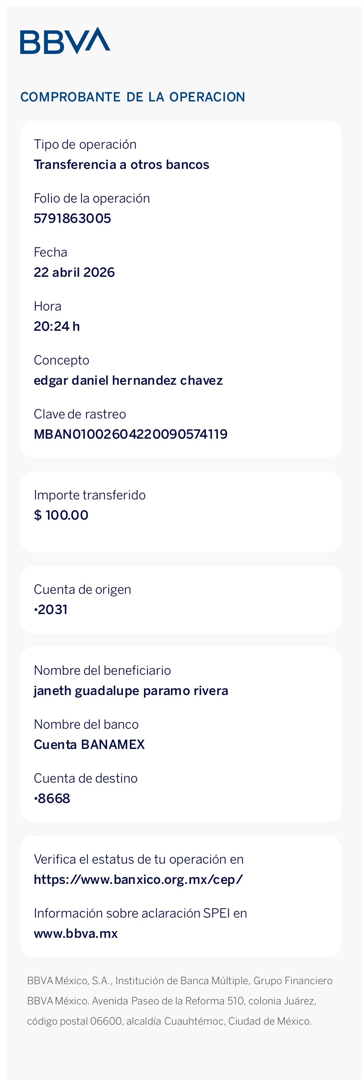The width and height of the screenshot is (362, 1091).
Task: Click destination account ending 8668
Action: [x=52, y=798]
